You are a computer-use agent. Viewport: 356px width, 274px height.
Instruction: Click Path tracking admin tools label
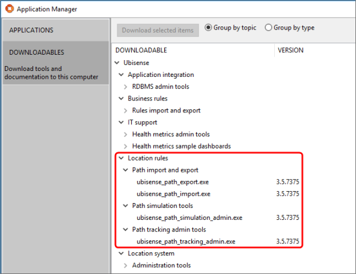pos(169,230)
